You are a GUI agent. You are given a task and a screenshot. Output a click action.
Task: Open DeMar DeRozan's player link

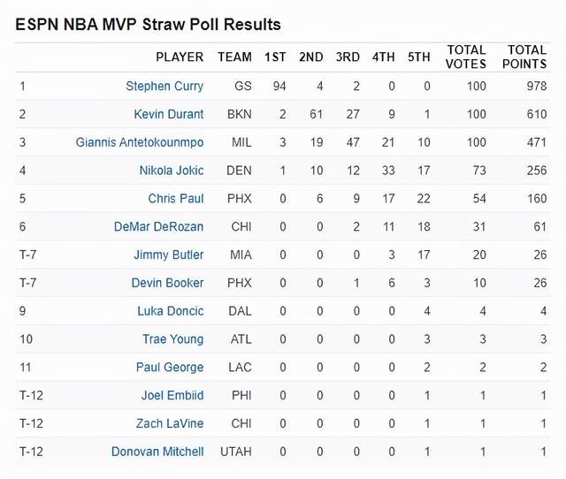coord(158,227)
